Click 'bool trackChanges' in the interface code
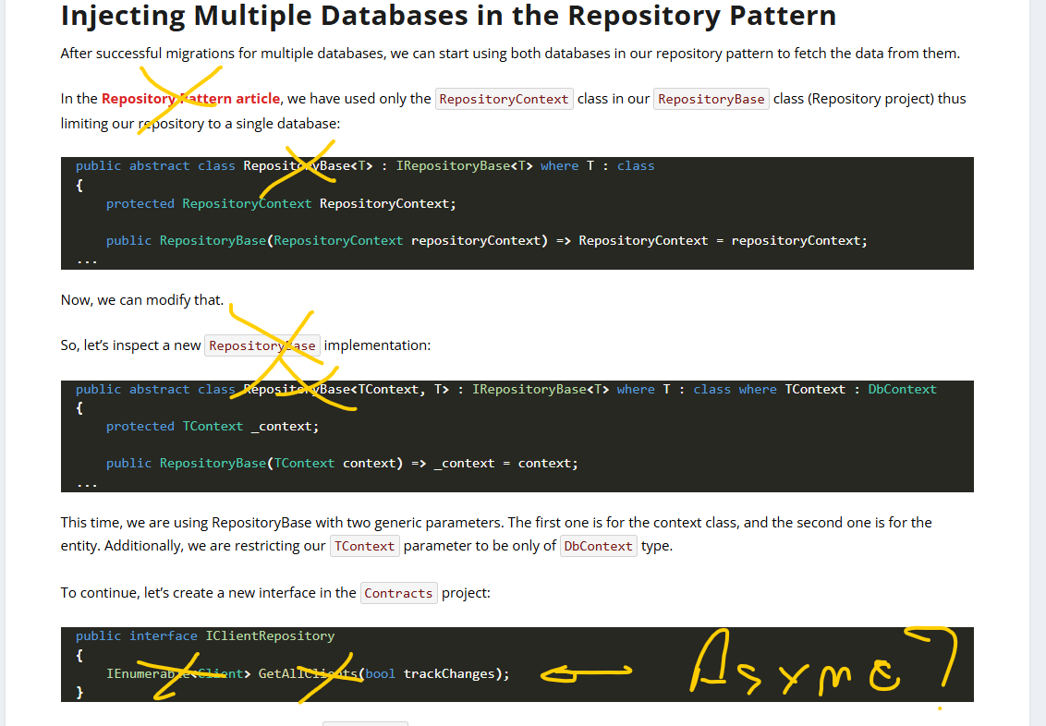Screen dimensions: 1046x726 click(432, 674)
